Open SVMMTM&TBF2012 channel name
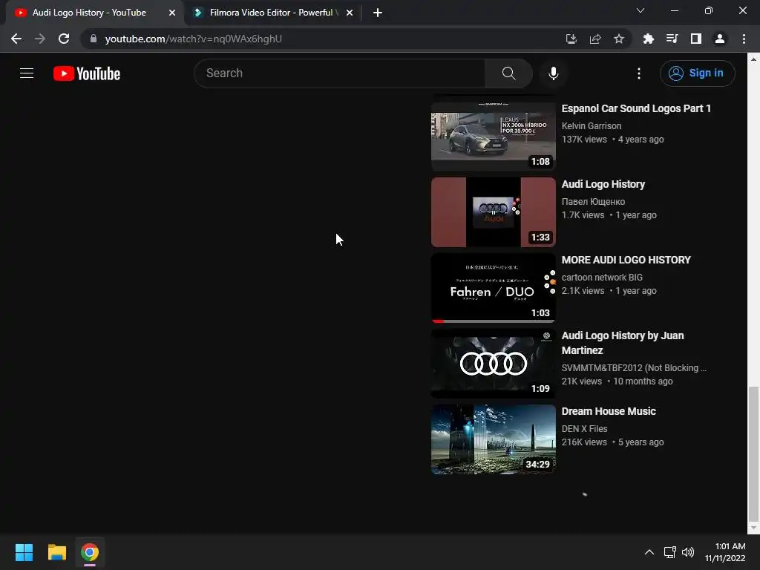 tap(634, 368)
